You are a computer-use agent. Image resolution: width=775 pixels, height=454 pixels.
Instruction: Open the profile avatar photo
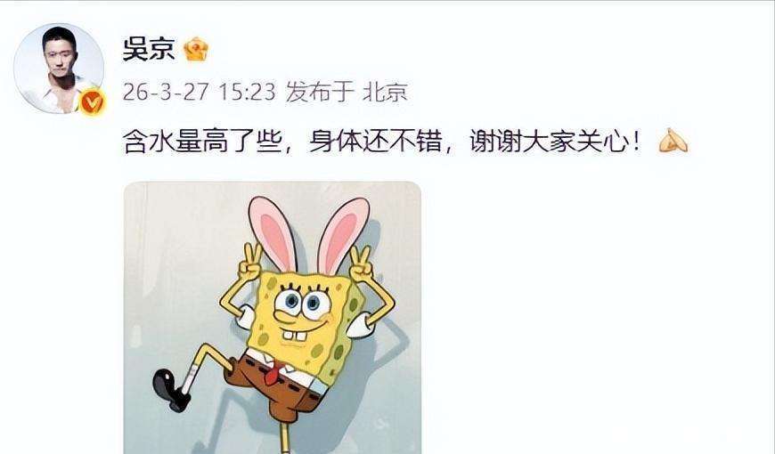(59, 69)
